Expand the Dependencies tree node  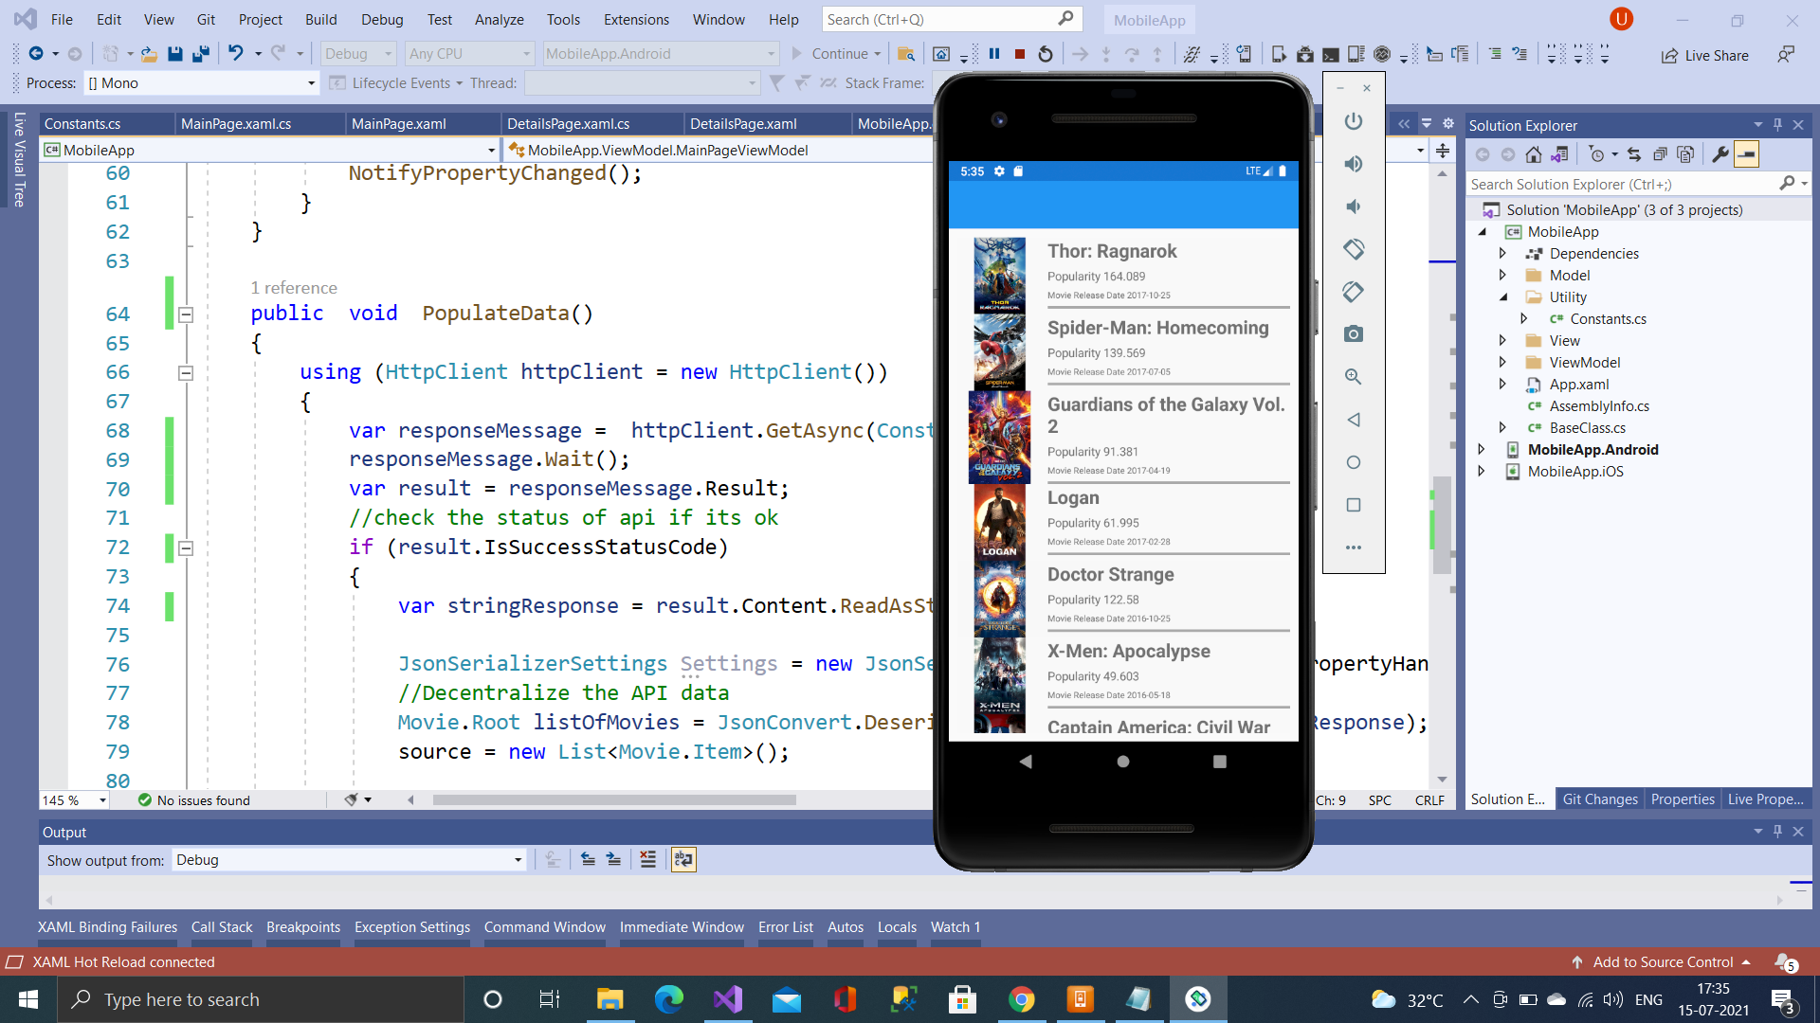1502,254
